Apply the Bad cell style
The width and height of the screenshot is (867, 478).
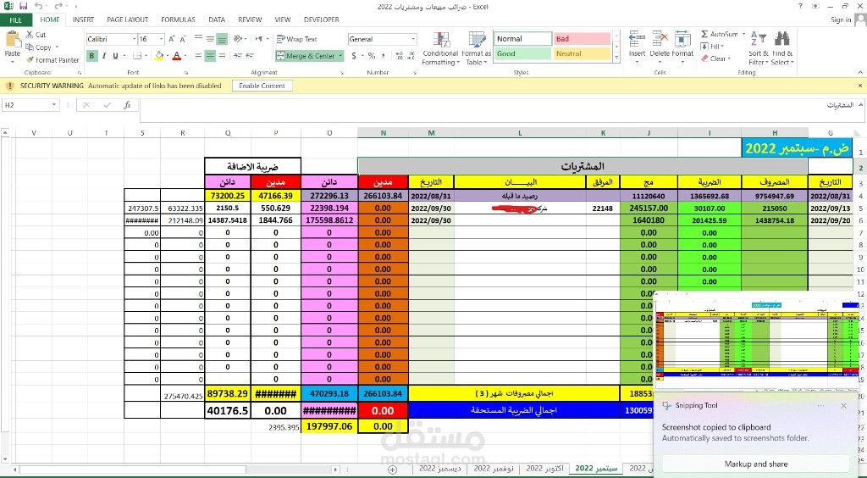coord(582,39)
